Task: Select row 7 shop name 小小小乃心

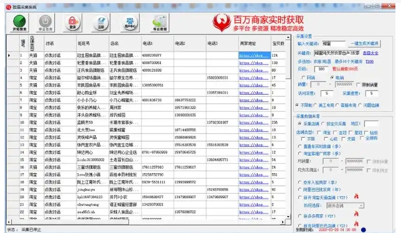Action: click(87, 100)
